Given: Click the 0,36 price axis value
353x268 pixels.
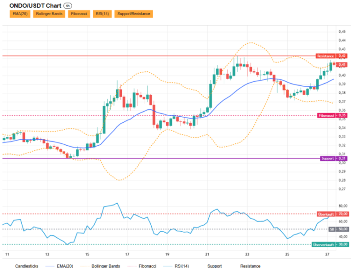Looking at the screenshot, I should tap(342, 110).
